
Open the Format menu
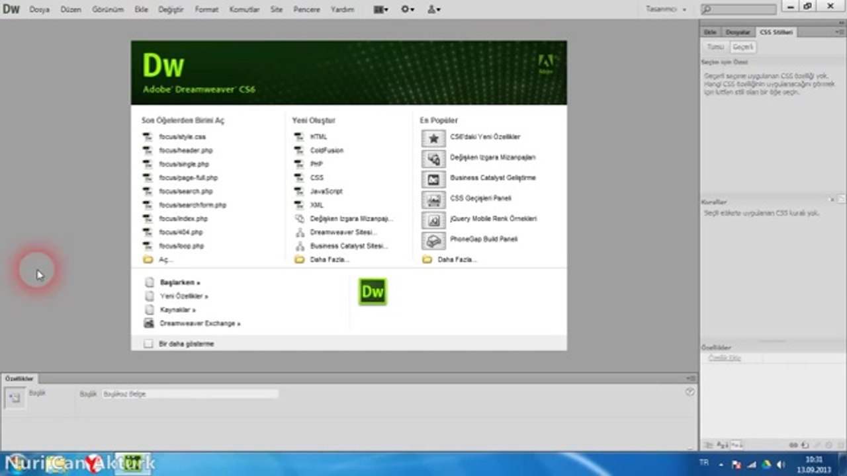coord(206,10)
